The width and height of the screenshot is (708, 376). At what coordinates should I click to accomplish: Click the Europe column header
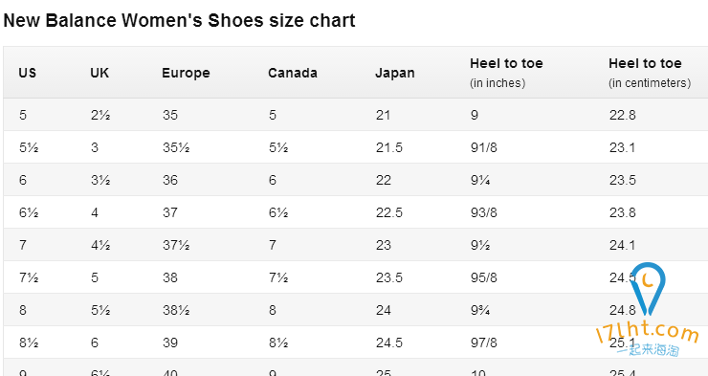point(186,73)
